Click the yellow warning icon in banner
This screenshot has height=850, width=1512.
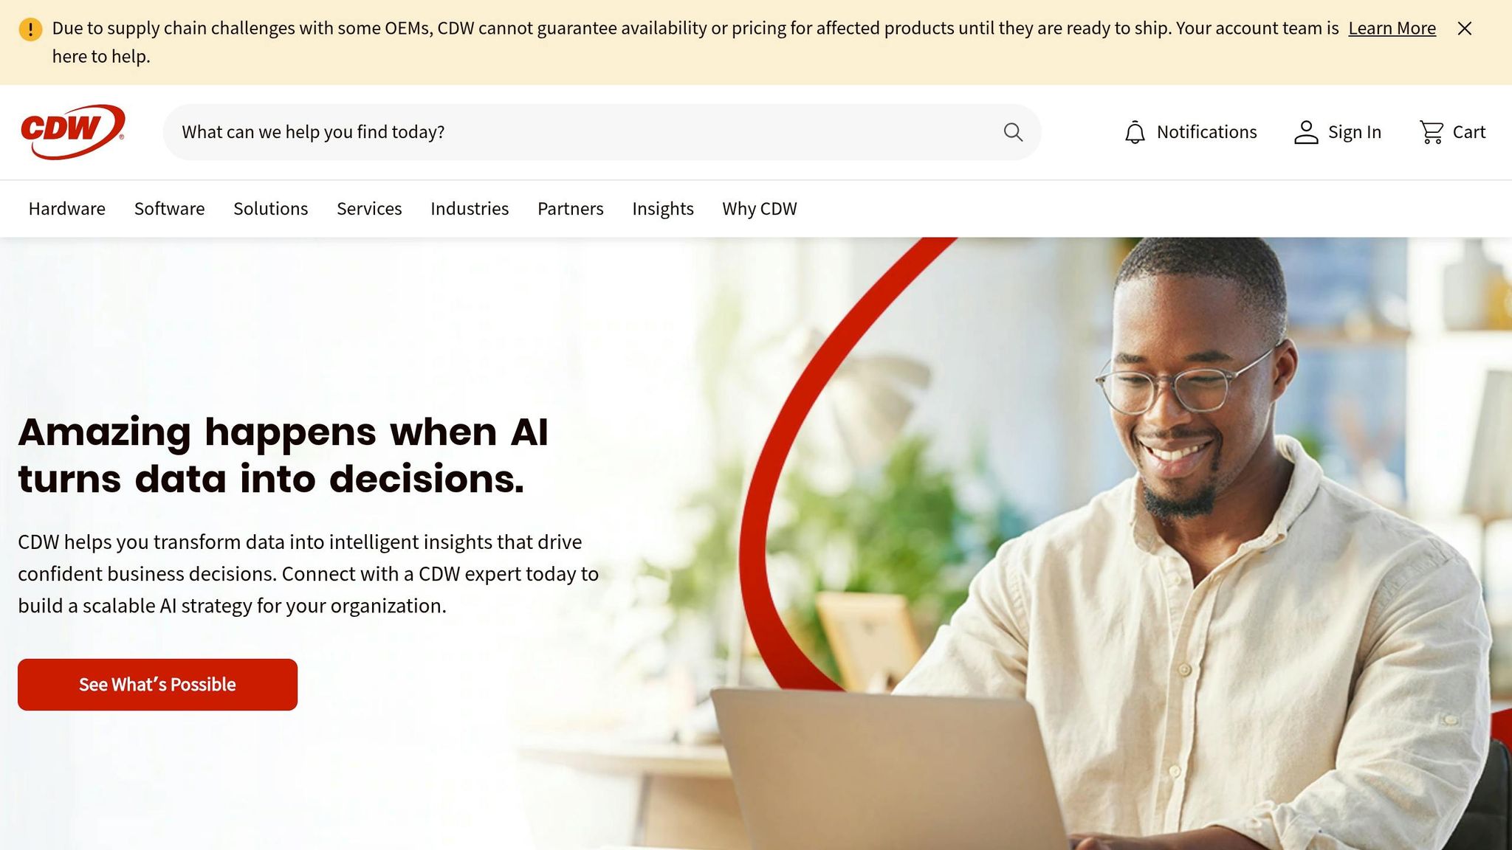point(30,29)
